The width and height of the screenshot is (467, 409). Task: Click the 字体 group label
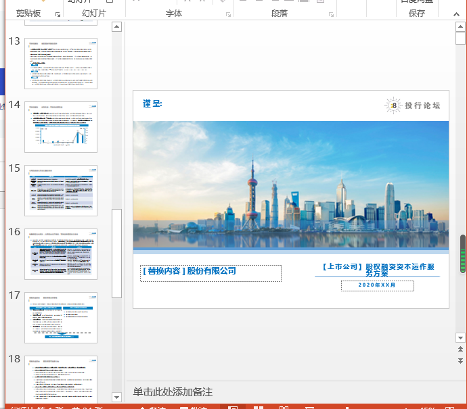174,14
